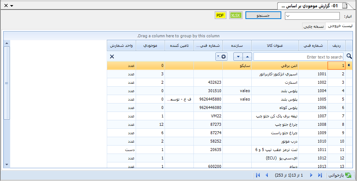Sort by the سازنده column header
Image resolution: width=357 pixels, height=181 pixels.
[237, 46]
